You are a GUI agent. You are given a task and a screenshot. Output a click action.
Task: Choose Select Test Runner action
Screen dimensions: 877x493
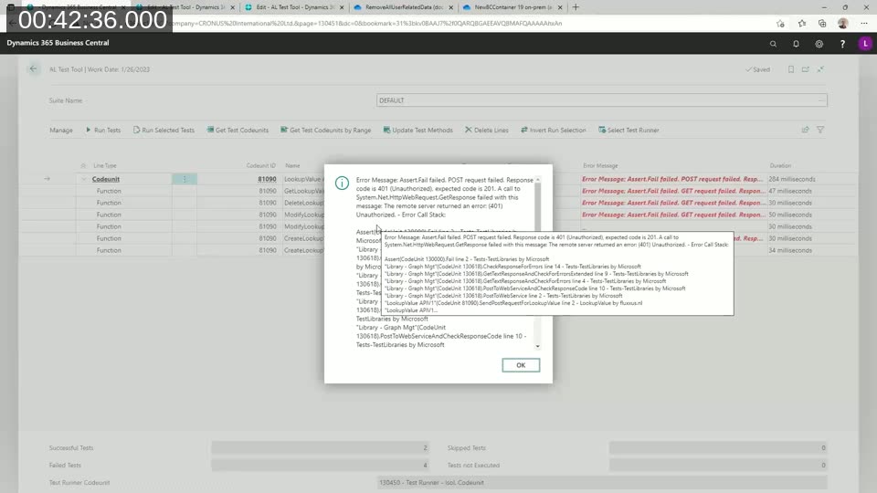629,131
